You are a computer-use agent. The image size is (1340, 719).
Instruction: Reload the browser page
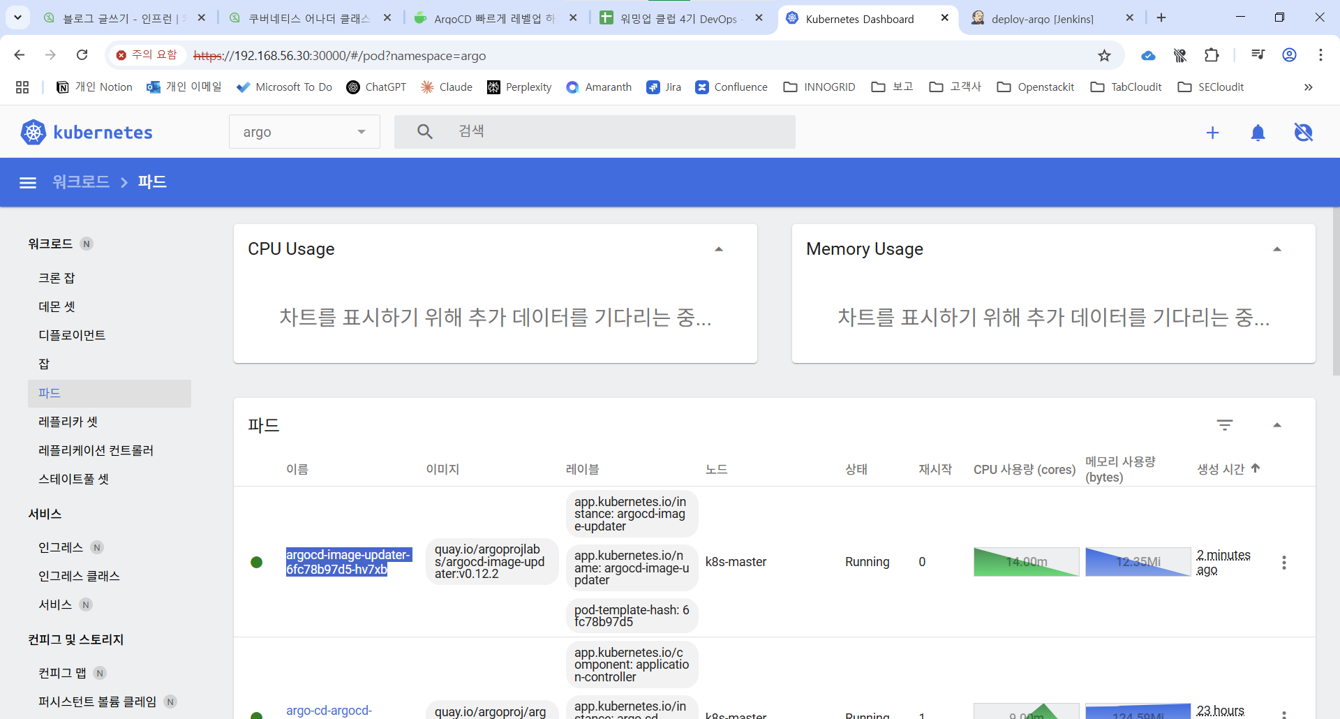[x=82, y=55]
